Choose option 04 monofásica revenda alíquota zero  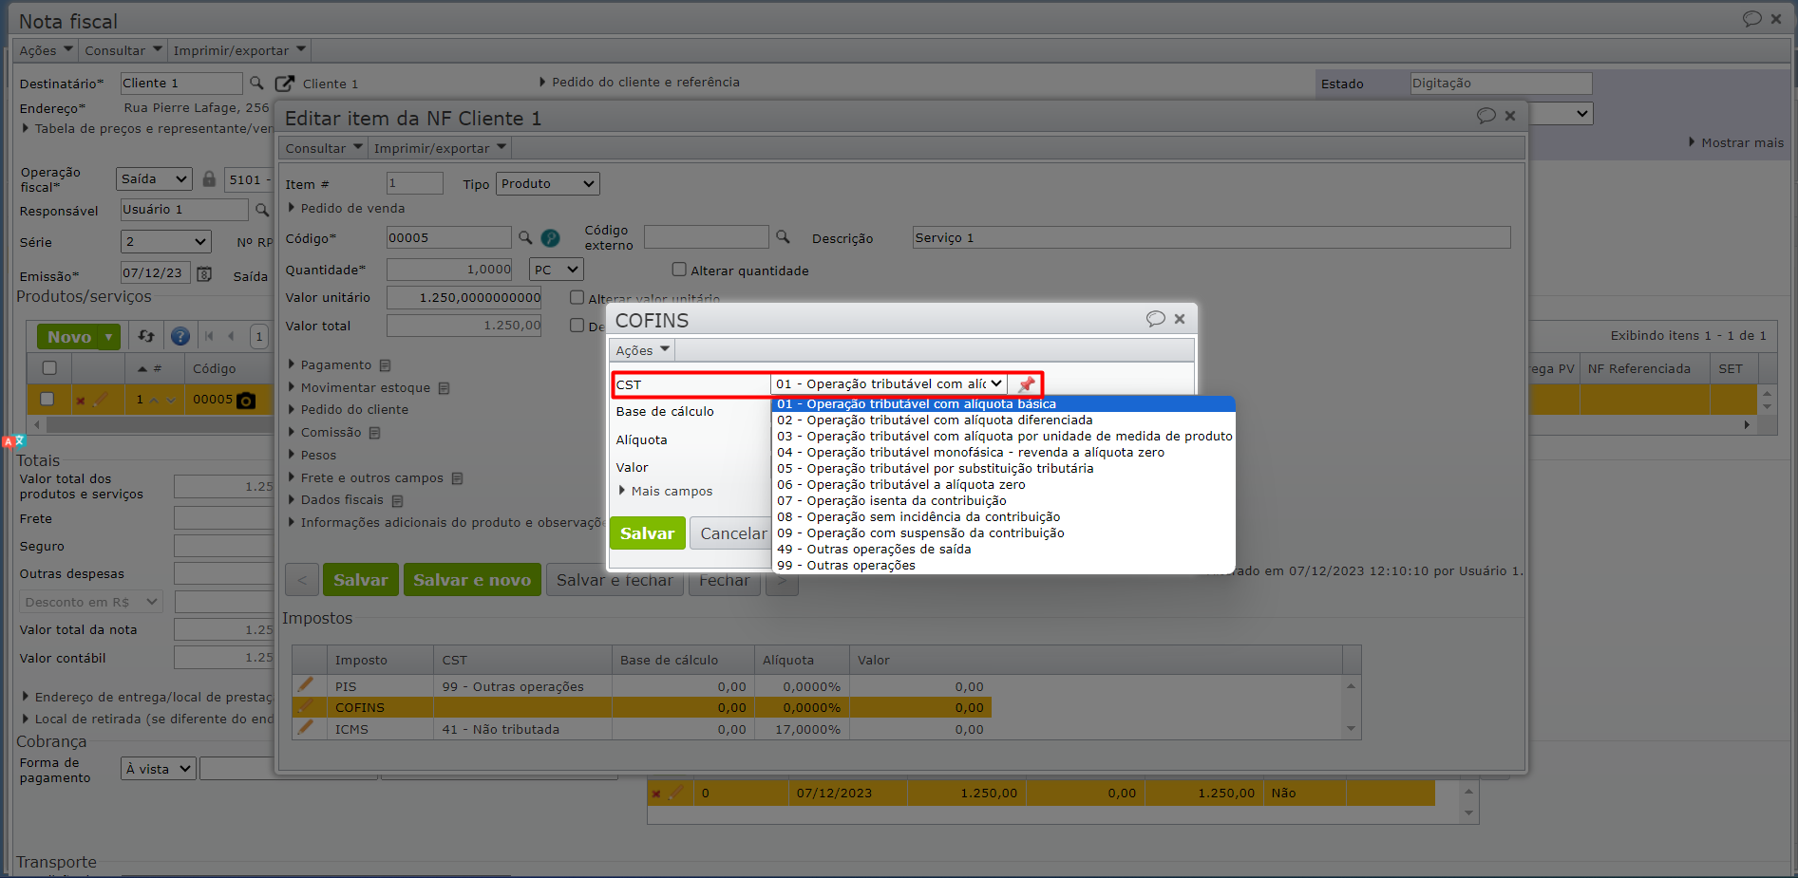coord(1003,453)
